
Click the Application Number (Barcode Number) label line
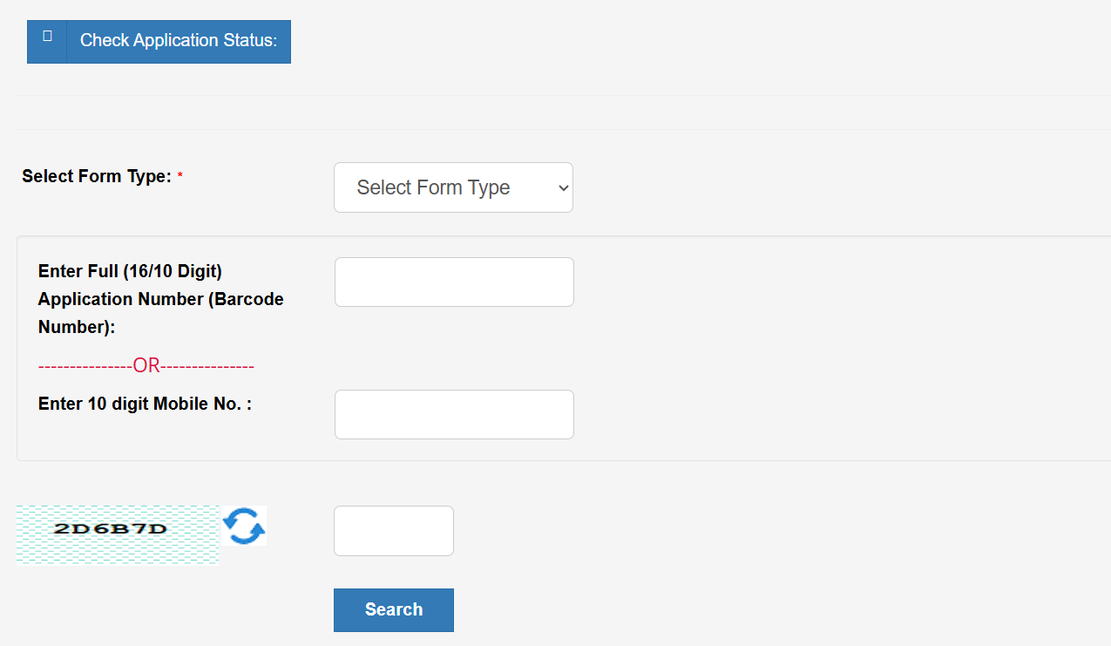click(161, 299)
